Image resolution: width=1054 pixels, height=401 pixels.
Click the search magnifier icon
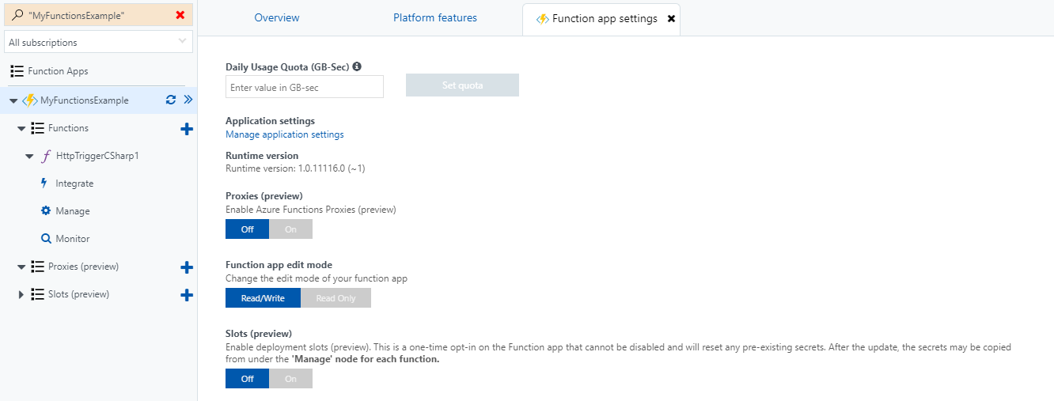pos(17,15)
